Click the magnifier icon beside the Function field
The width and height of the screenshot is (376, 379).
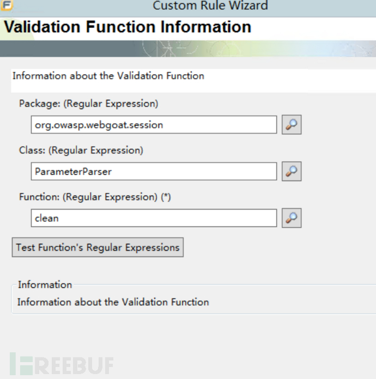tap(292, 218)
